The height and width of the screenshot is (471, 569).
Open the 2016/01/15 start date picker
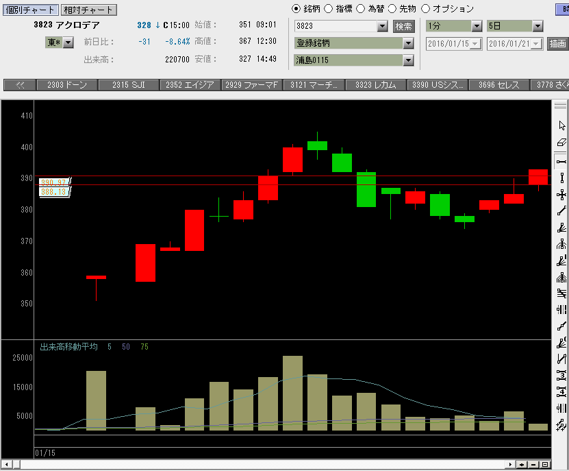476,44
